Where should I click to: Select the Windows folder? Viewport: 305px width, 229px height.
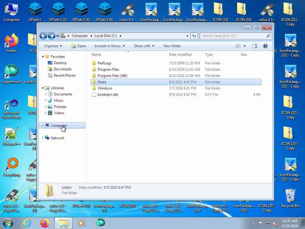(x=176, y=88)
